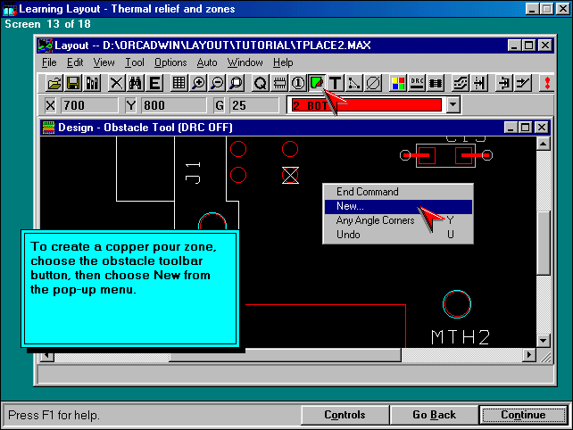Select the Text tool T icon
Screen dimensions: 573x430
pyautogui.click(x=336, y=83)
